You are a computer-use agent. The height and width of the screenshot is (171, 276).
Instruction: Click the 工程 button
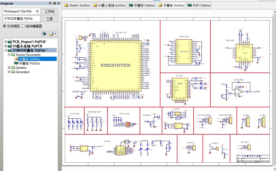point(49,19)
